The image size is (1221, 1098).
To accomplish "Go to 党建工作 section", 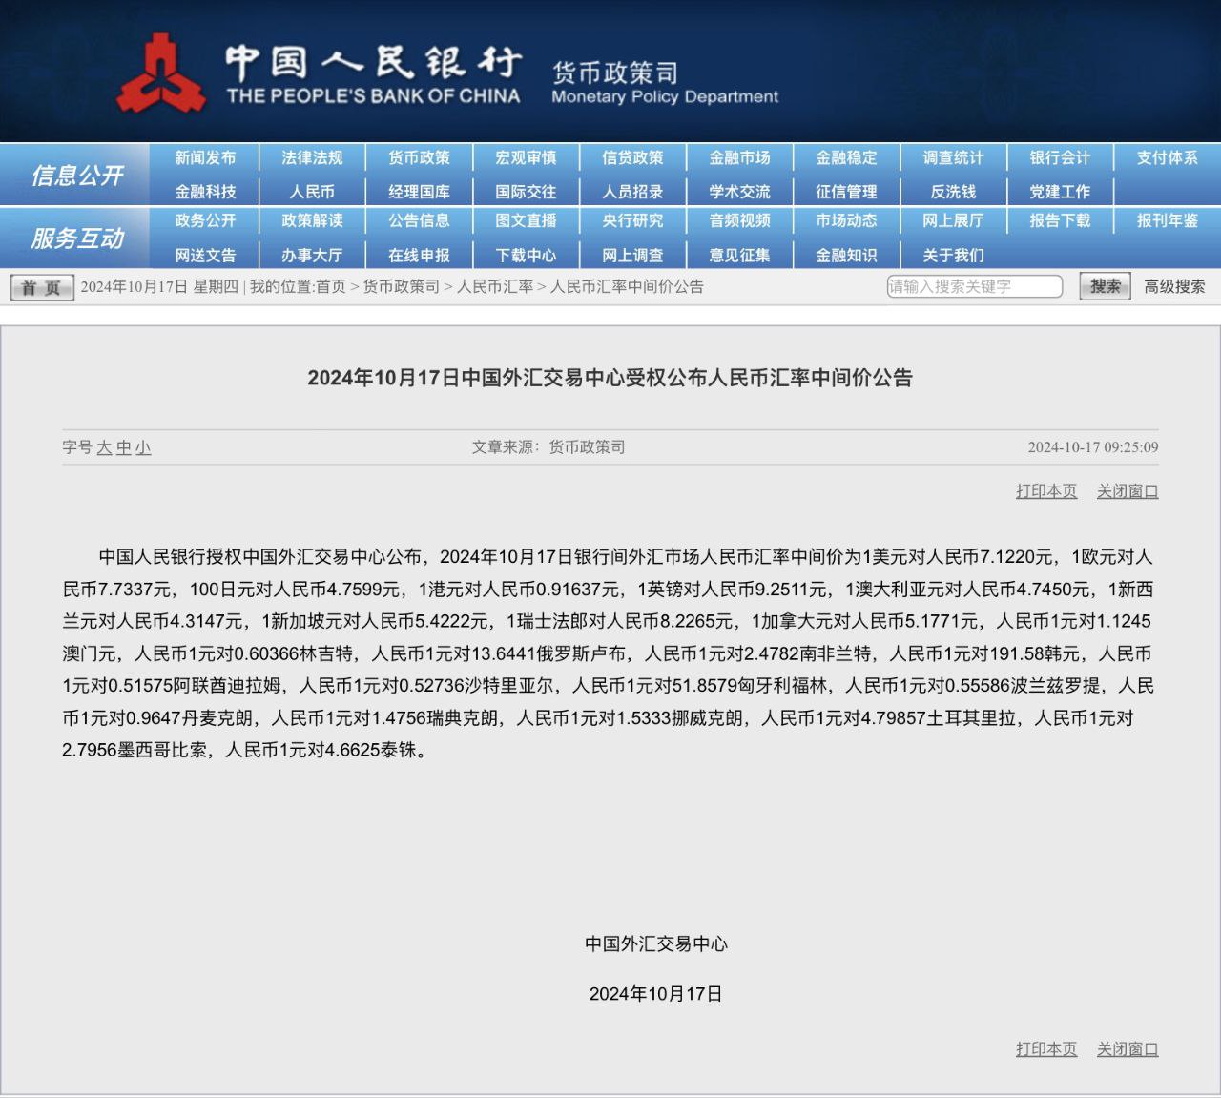I will [1060, 192].
